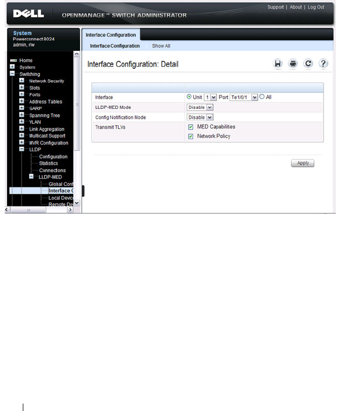Click scroll left arrow of tree panel
Screen dimensions: 340x411
[7, 210]
